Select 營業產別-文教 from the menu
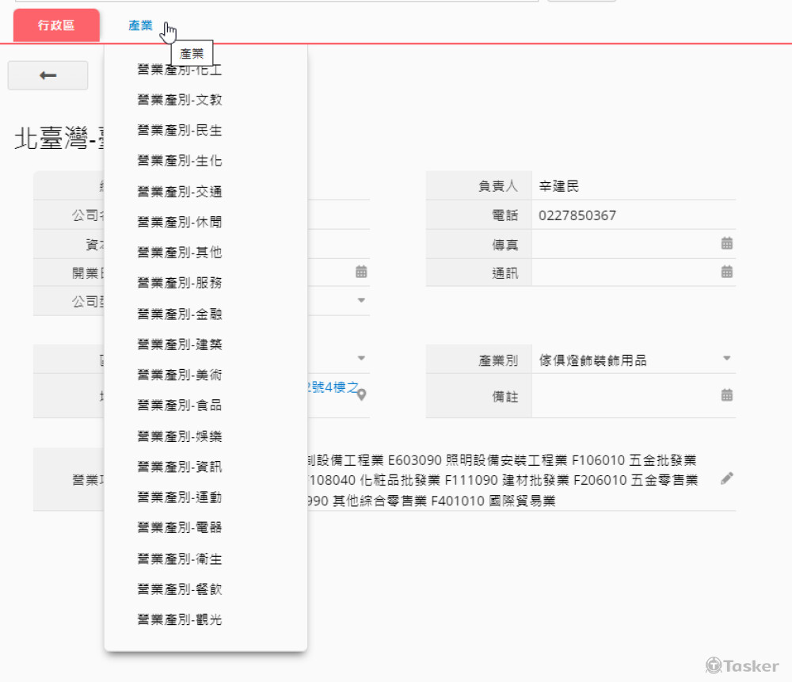 point(180,100)
